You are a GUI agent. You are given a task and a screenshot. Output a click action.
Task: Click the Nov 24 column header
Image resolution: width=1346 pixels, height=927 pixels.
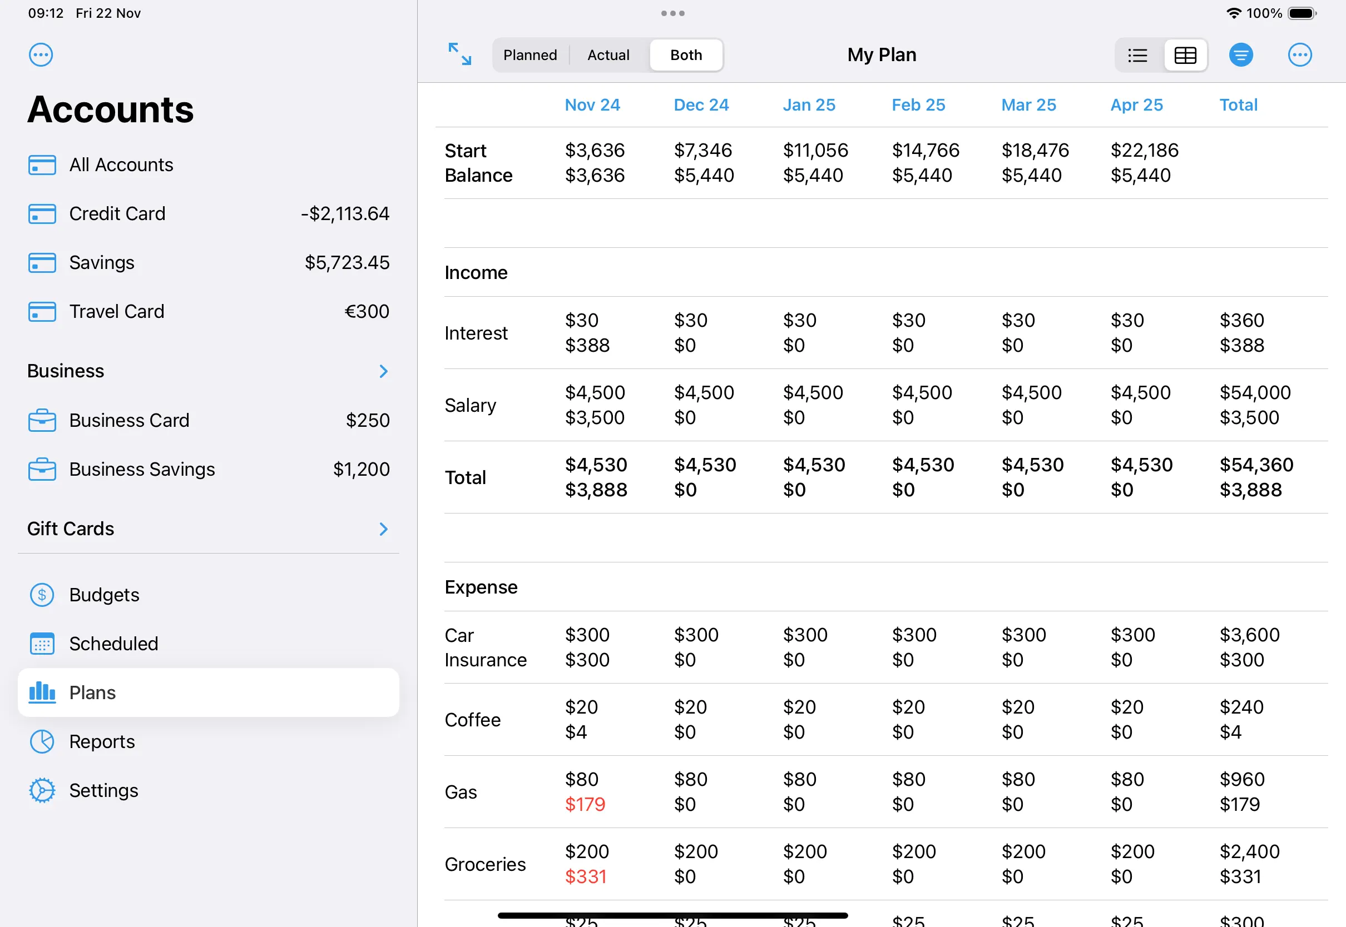click(x=592, y=105)
